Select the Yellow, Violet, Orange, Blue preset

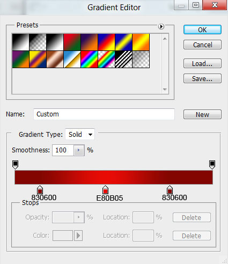click(38, 59)
